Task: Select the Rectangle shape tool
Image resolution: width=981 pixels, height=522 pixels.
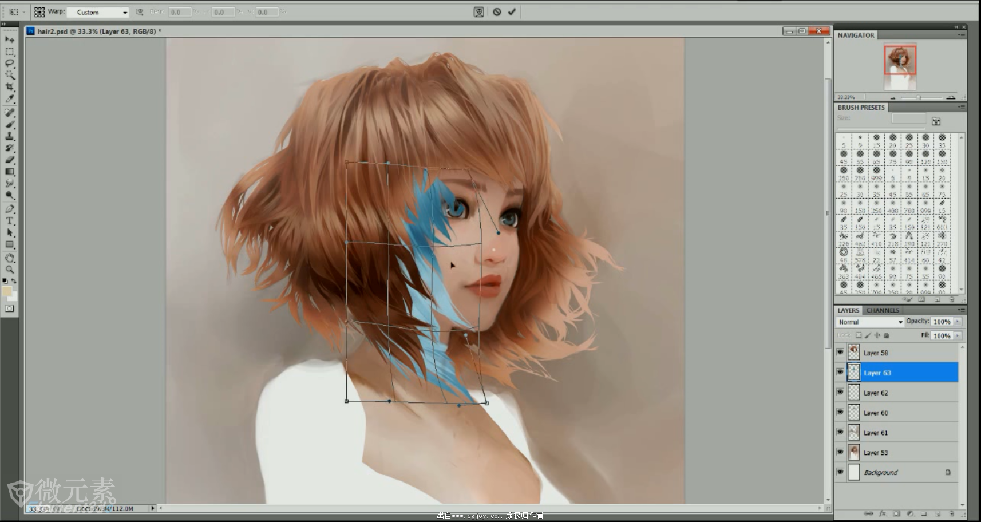Action: pyautogui.click(x=10, y=245)
